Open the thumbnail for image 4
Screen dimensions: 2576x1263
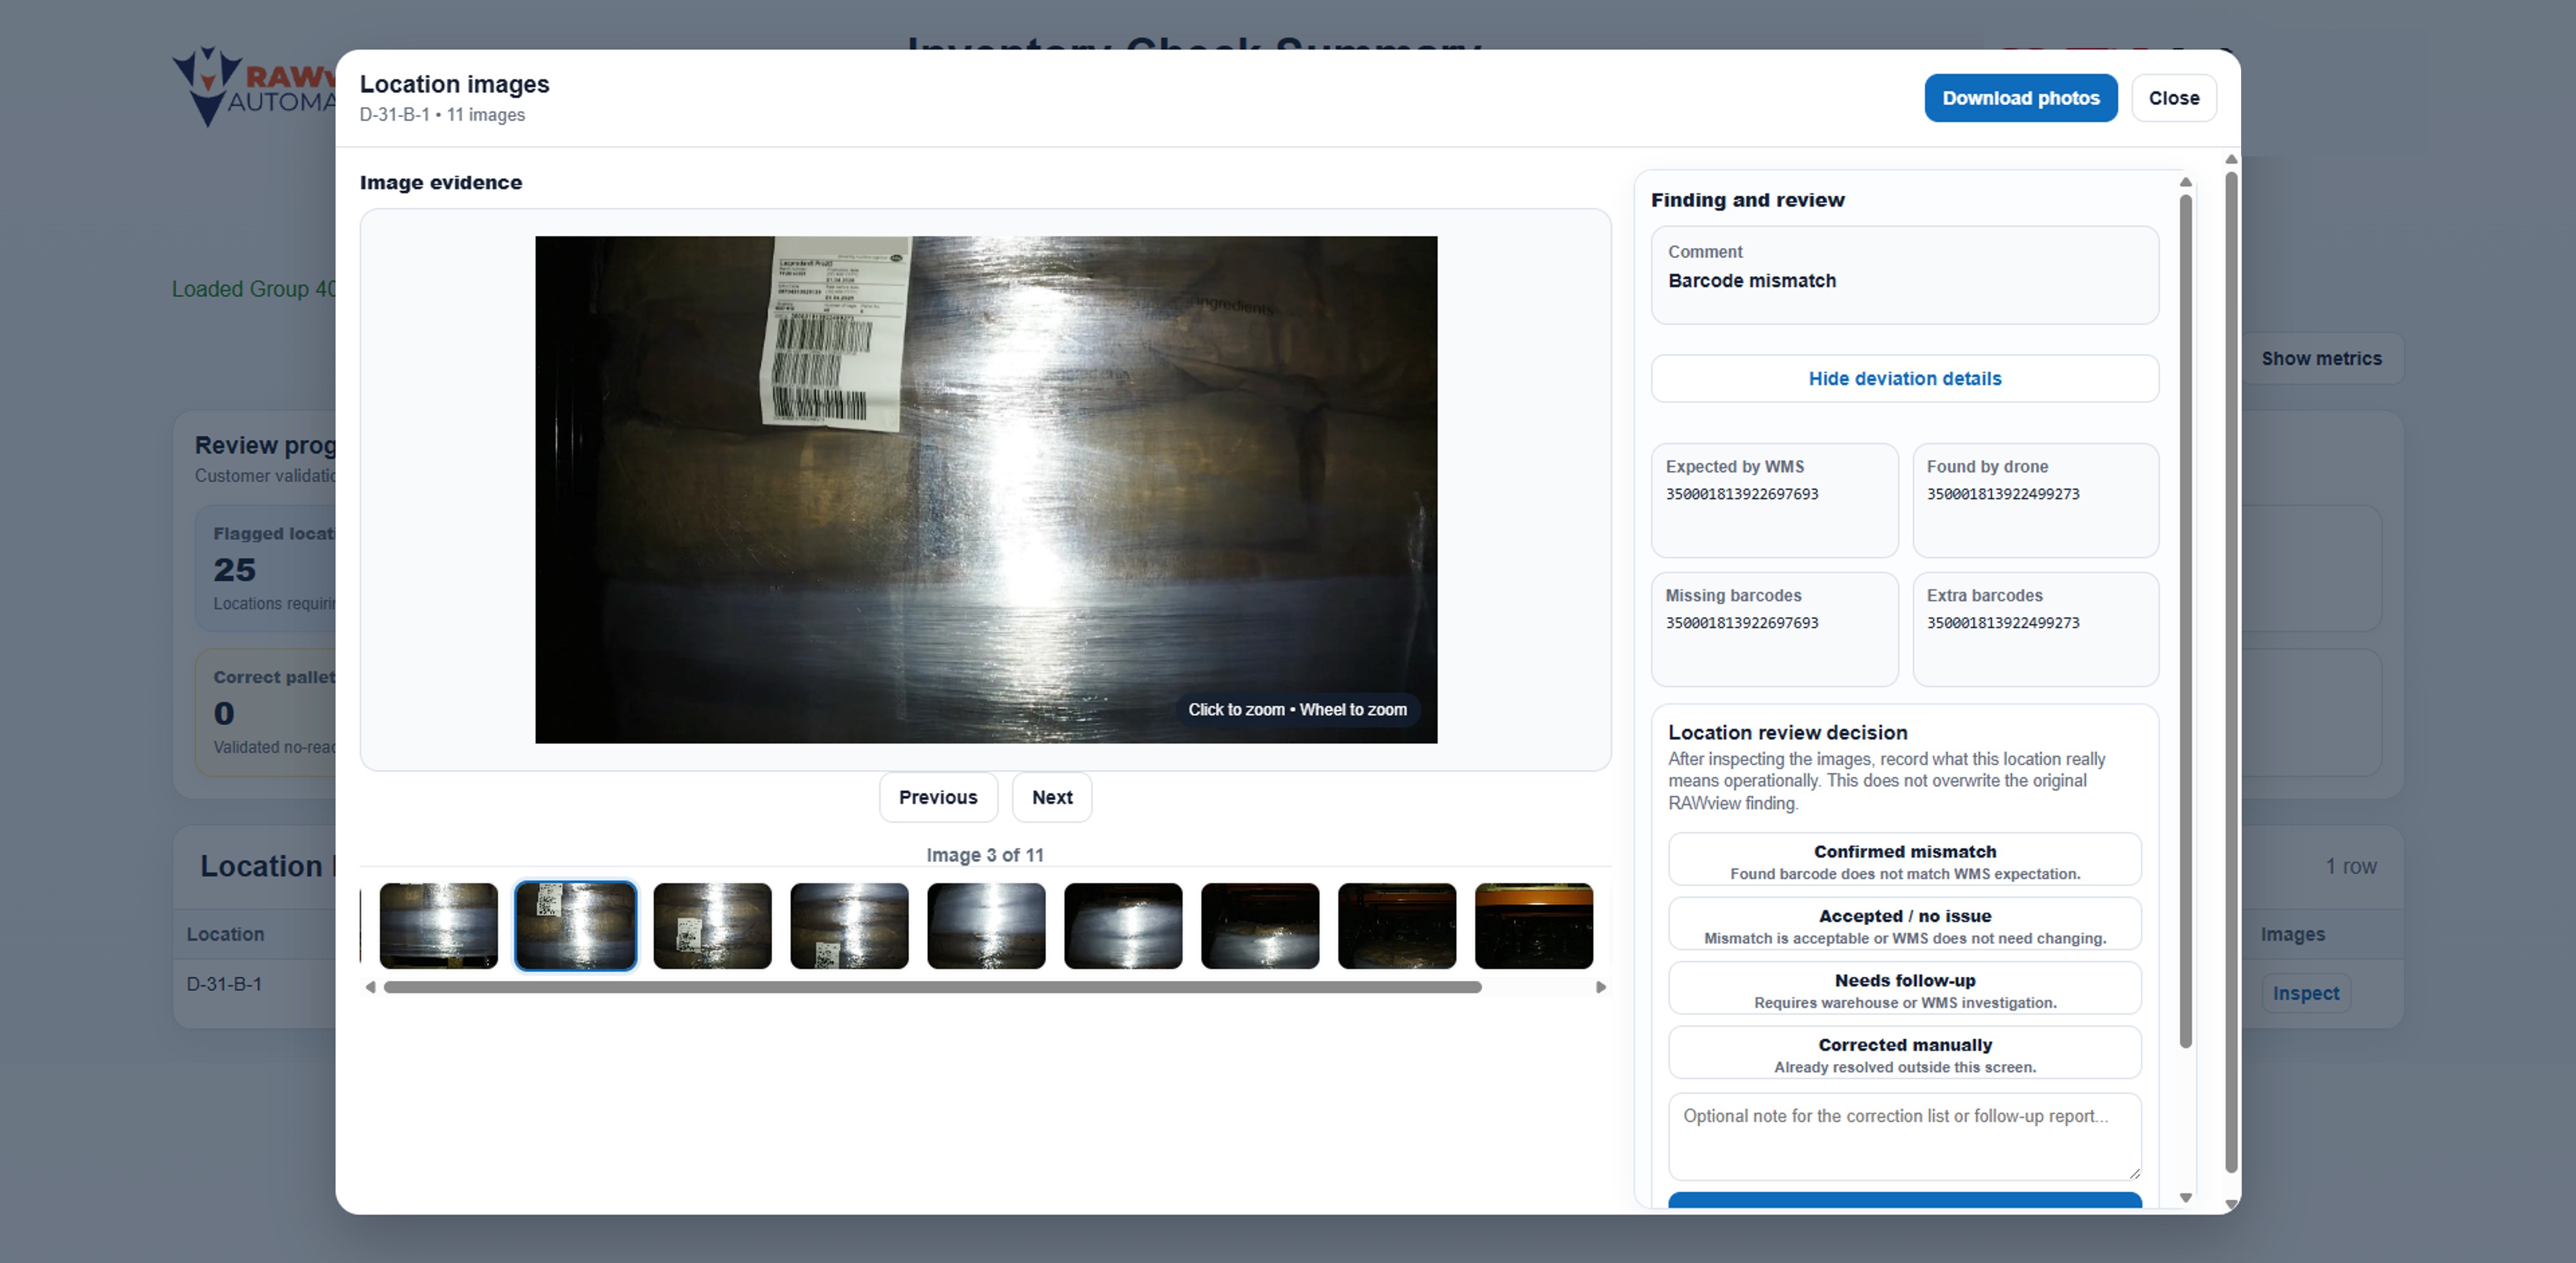712,926
